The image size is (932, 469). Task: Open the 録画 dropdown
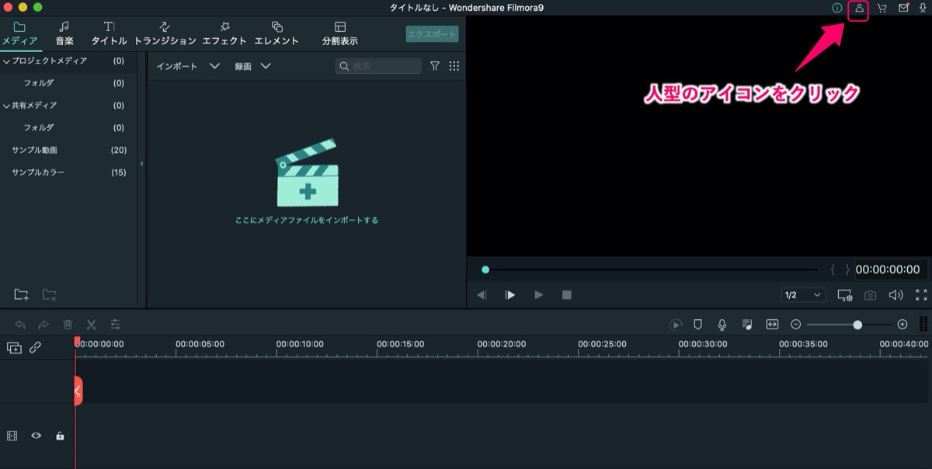pos(252,66)
